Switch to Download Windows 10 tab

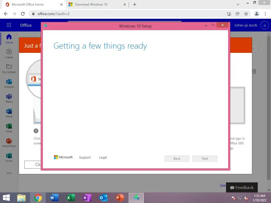coord(97,4)
